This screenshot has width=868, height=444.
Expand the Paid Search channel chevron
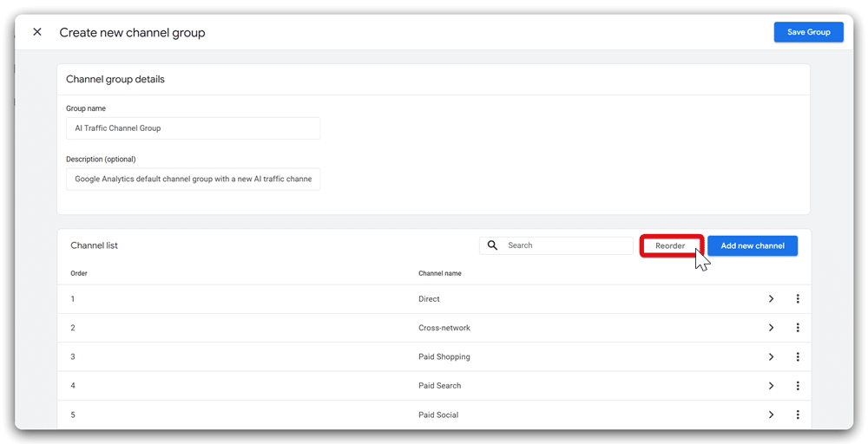tap(771, 386)
